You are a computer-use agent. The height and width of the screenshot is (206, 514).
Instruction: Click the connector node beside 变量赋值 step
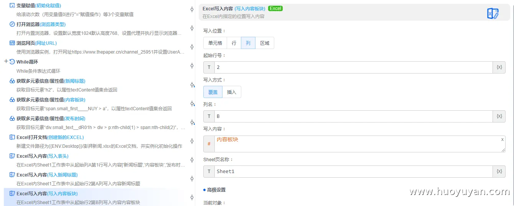pyautogui.click(x=192, y=10)
